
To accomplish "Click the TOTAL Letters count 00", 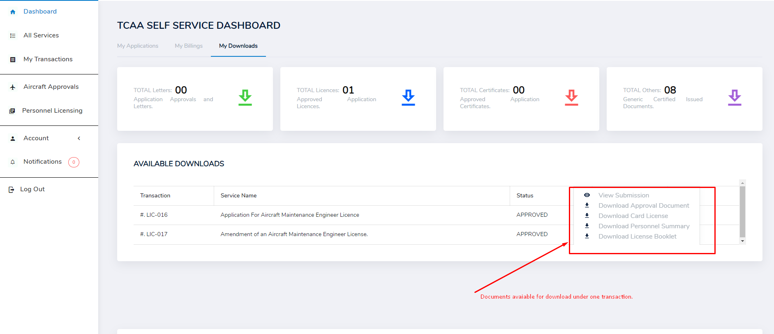I will (x=181, y=90).
